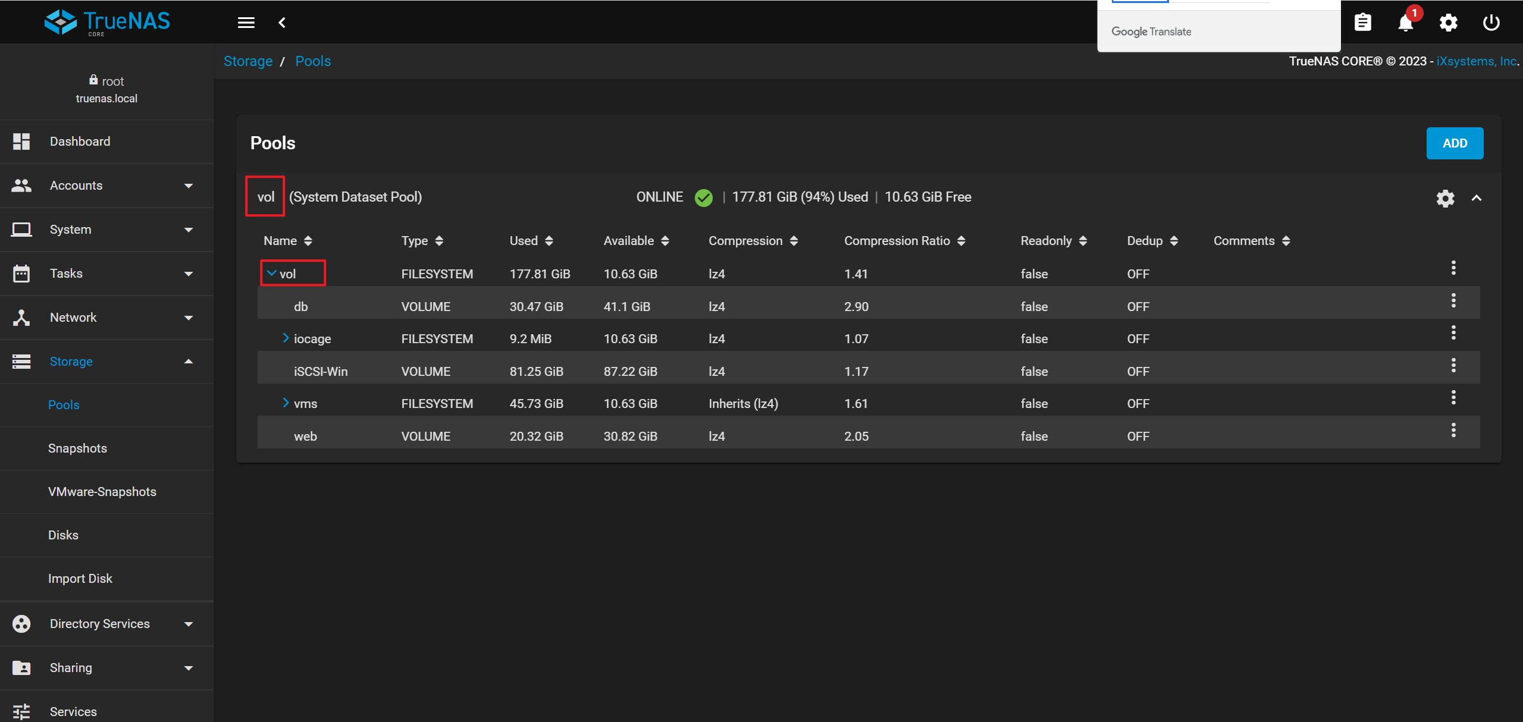
Task: Open the three-dot menu for db volume
Action: click(x=1453, y=301)
